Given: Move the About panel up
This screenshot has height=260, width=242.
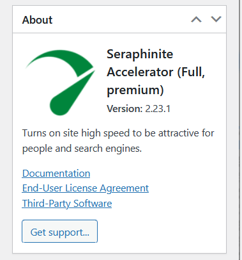Looking at the screenshot, I should (196, 19).
